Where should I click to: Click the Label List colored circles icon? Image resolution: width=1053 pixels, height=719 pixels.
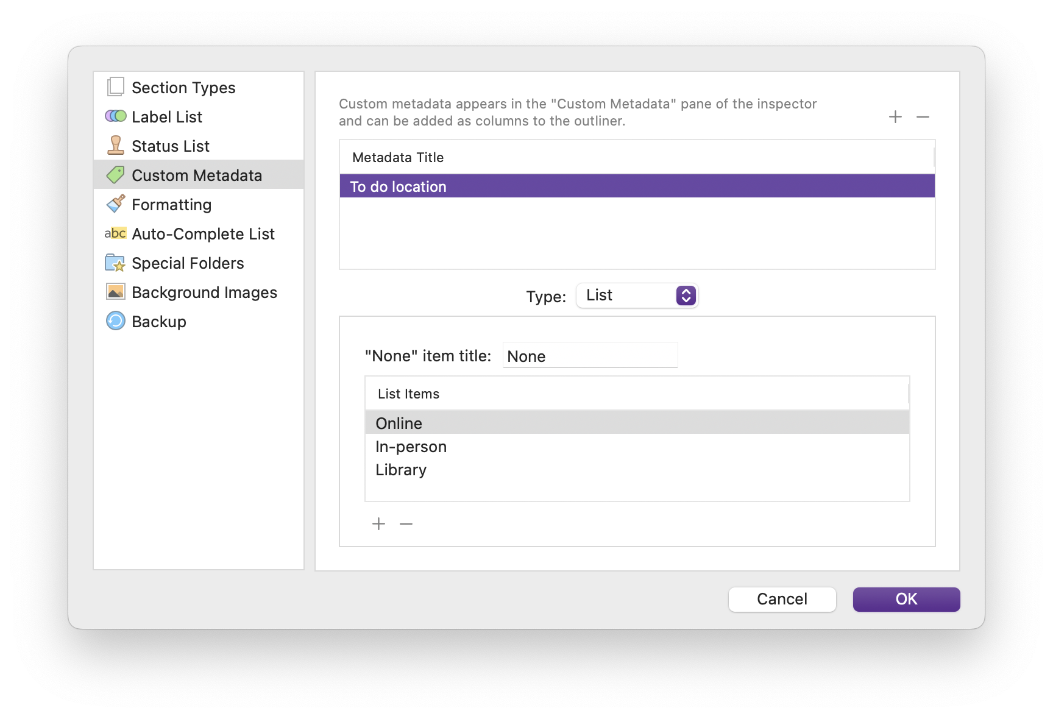pyautogui.click(x=115, y=116)
